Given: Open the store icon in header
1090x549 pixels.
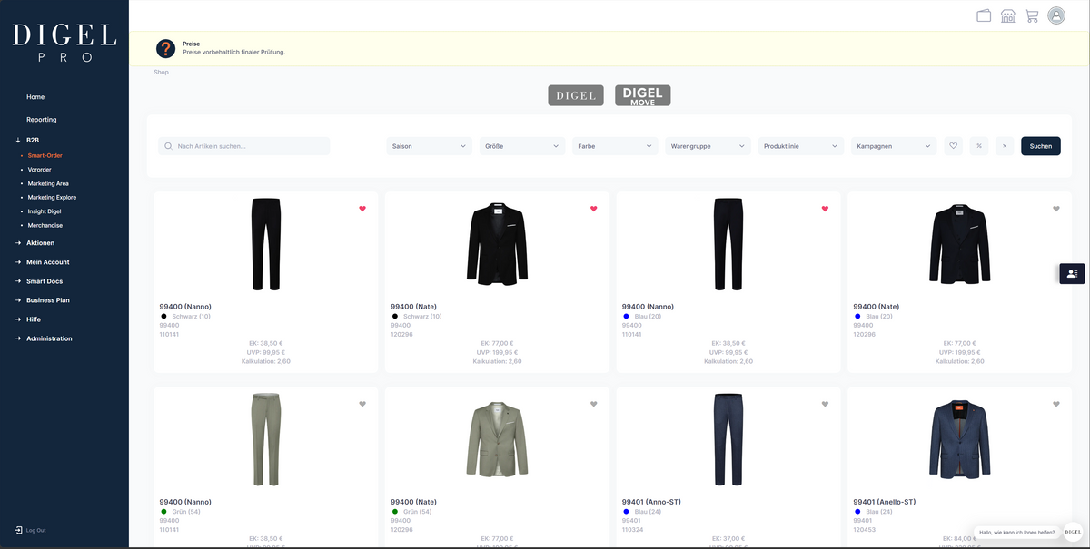Looking at the screenshot, I should click(x=1008, y=15).
